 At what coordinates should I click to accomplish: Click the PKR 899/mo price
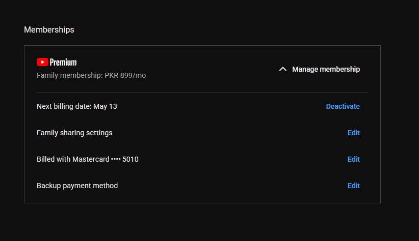125,75
